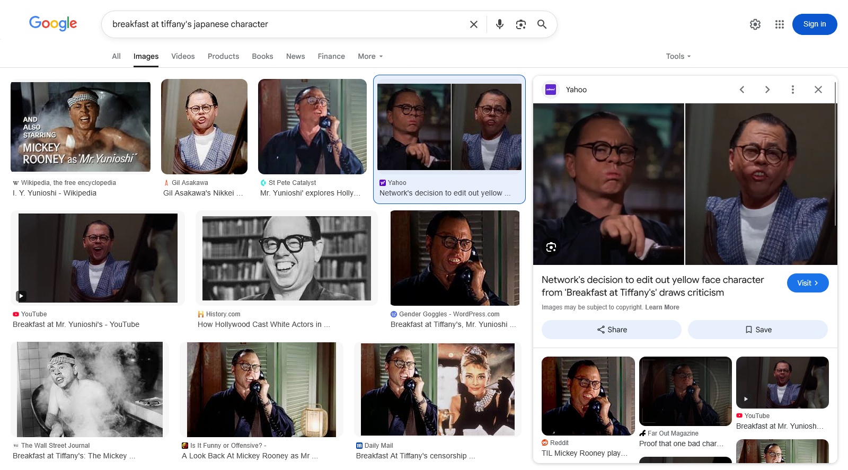Screen dimensions: 848x470
Task: Switch to the All results tab
Action: [x=116, y=56]
